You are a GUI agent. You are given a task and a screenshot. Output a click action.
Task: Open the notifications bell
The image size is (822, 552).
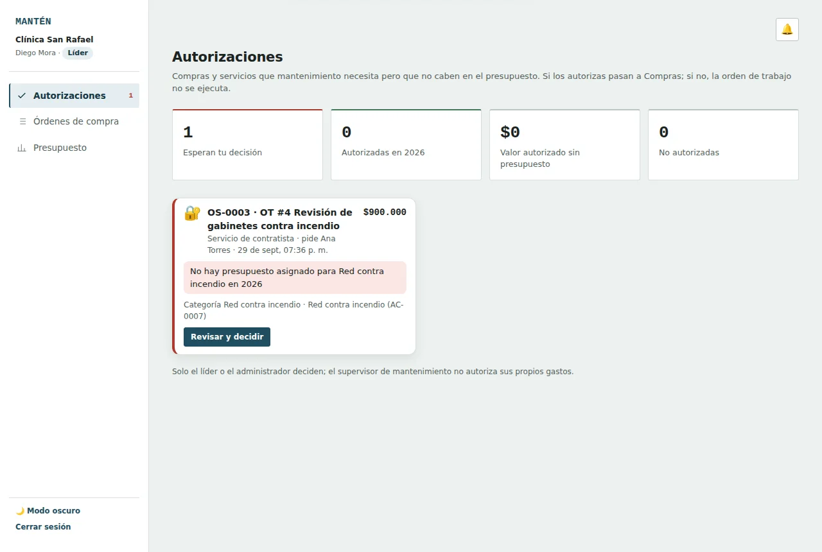[787, 30]
